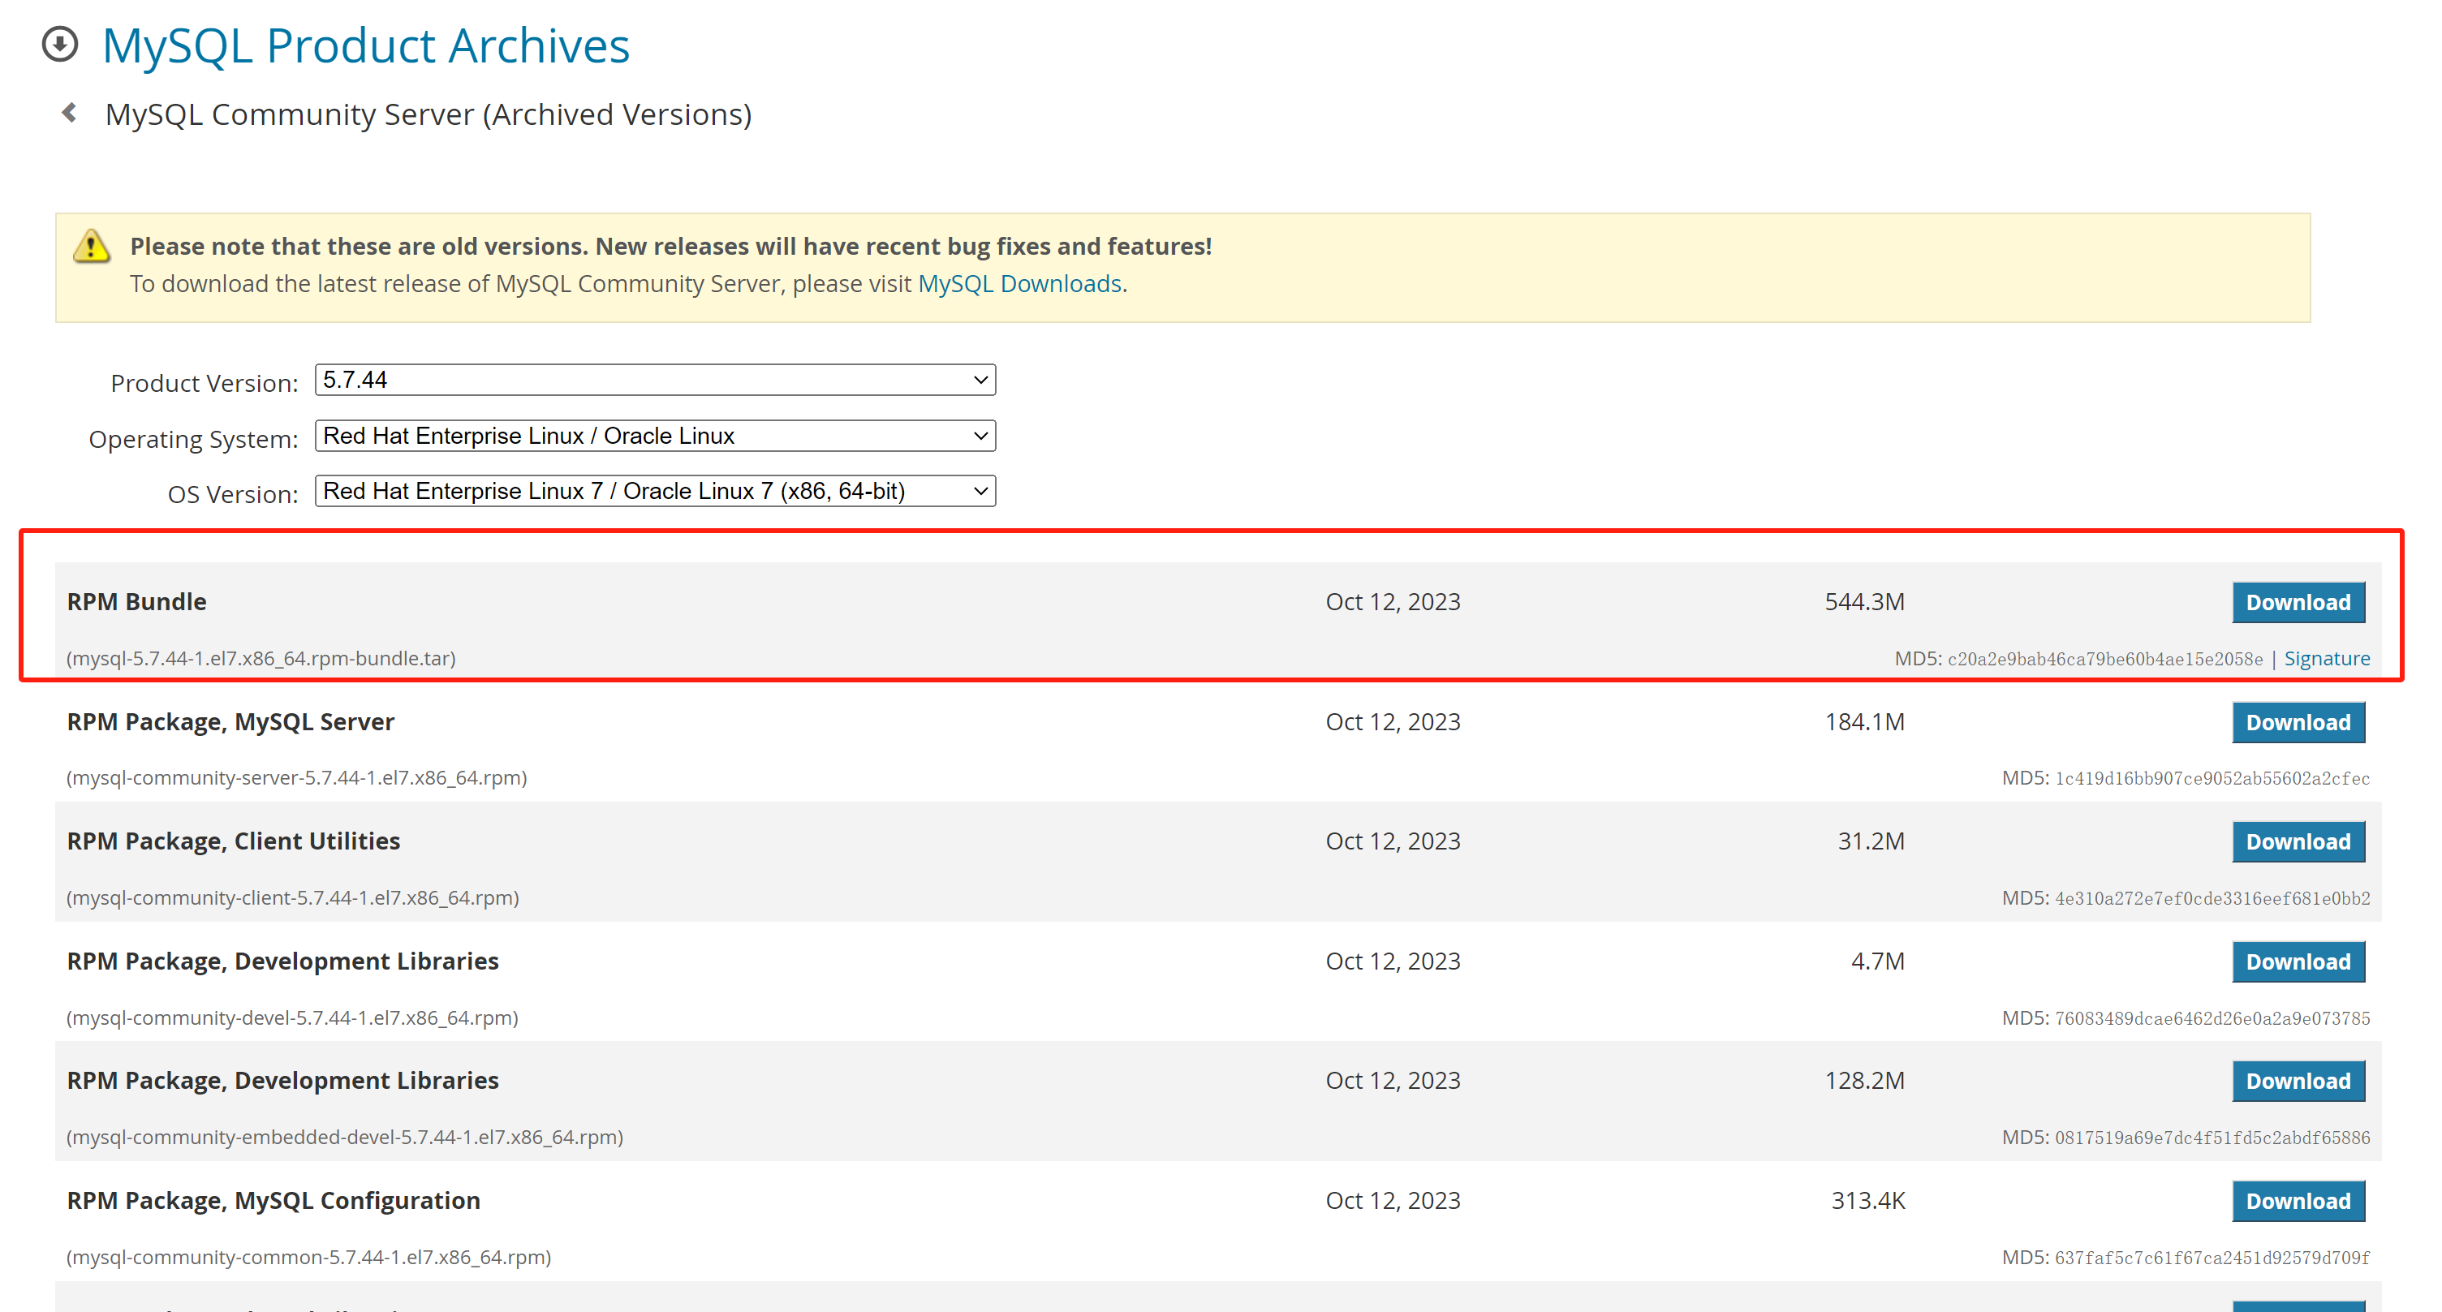This screenshot has width=2442, height=1312.
Task: Click the 184.1M size value
Action: pyautogui.click(x=1863, y=721)
